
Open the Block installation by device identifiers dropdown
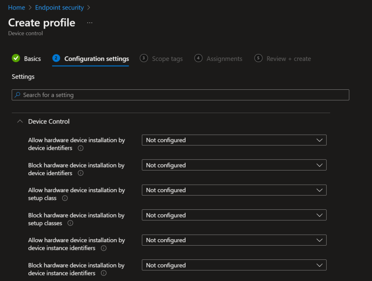[x=234, y=165]
